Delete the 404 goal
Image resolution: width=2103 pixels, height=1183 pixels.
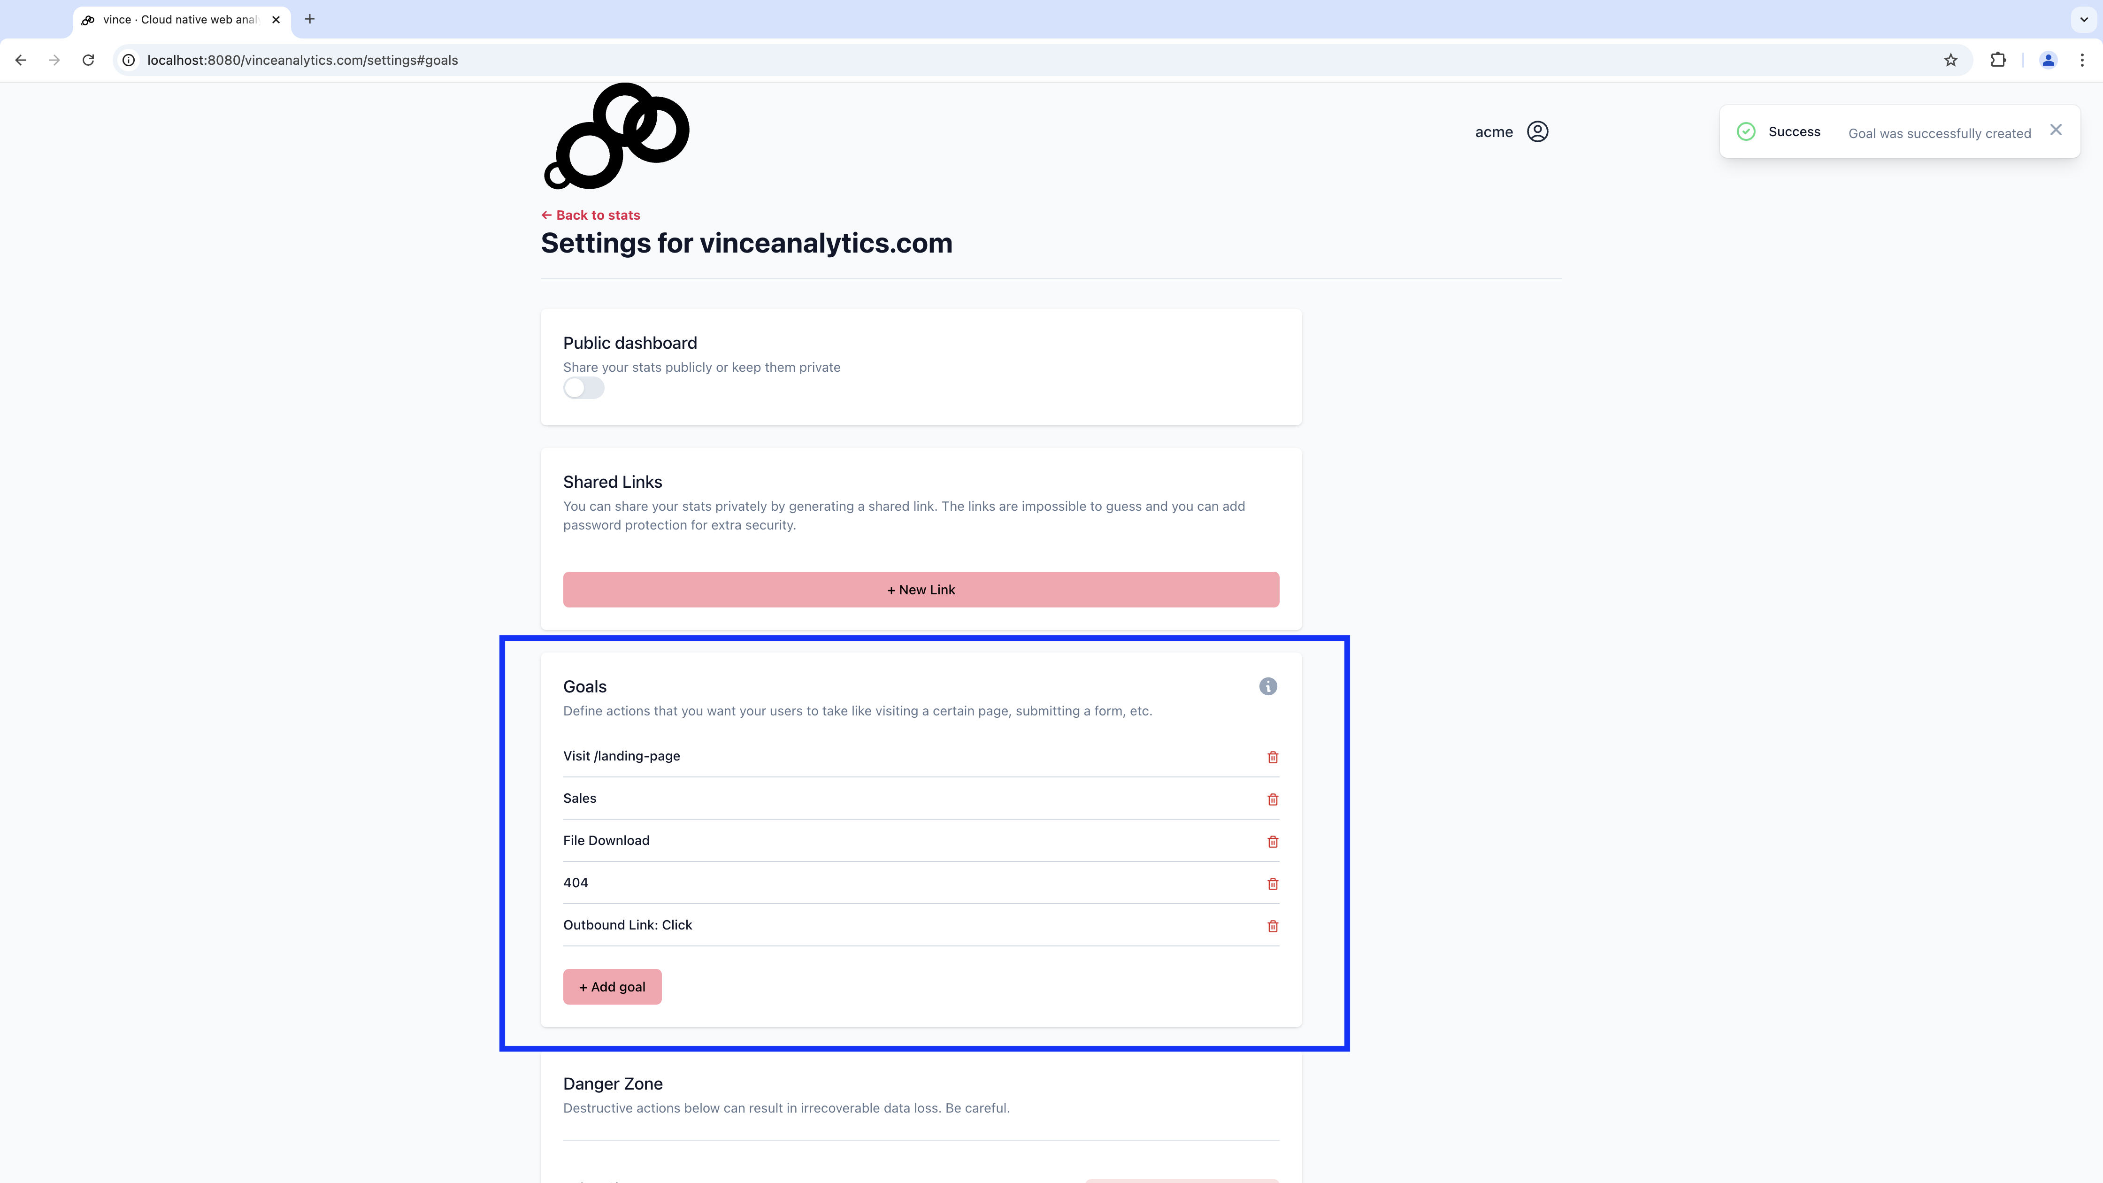click(1272, 883)
